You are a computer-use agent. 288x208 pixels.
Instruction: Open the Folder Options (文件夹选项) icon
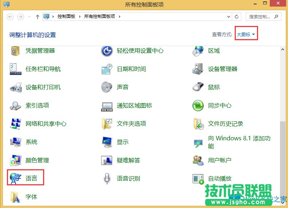point(107,124)
